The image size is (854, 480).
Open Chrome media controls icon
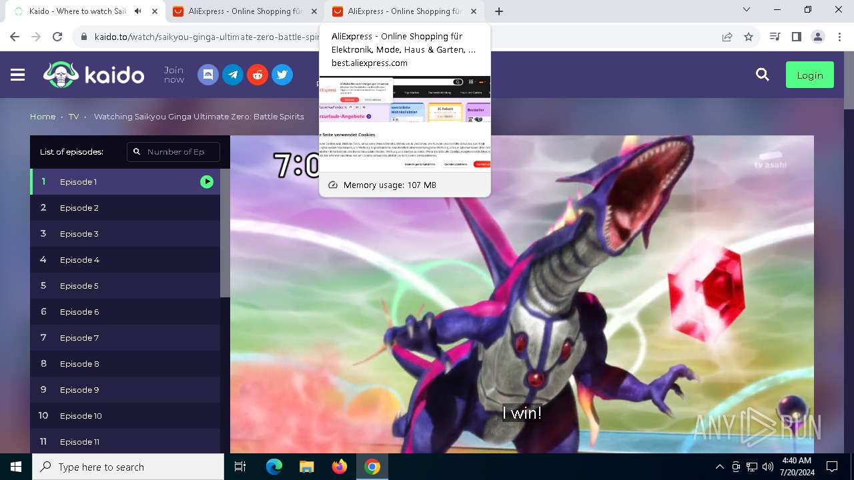click(775, 37)
